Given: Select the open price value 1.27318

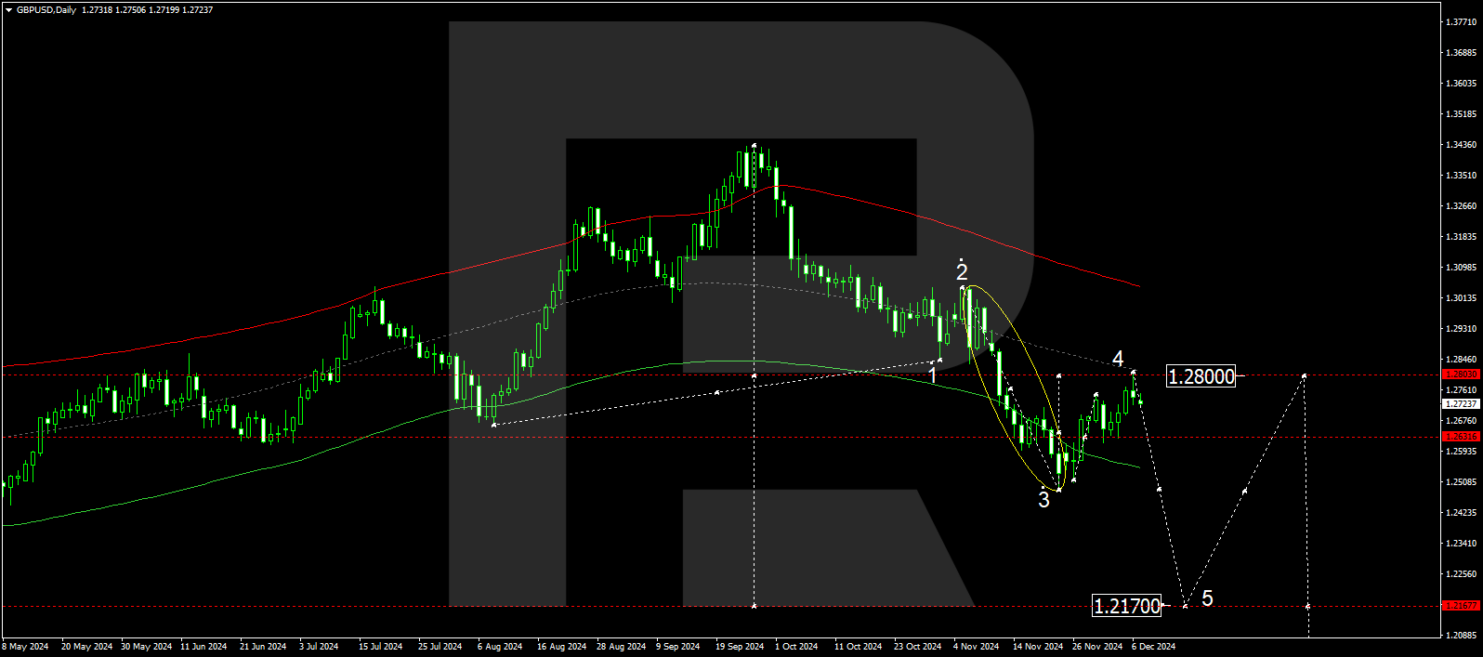Looking at the screenshot, I should coord(98,10).
